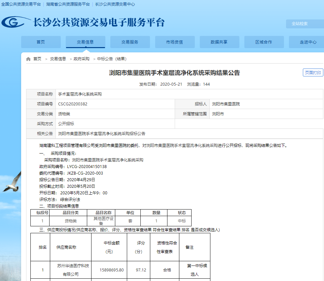324x281 pixels.
Task: Click 首页 breadcrumb link
Action: click(37, 59)
